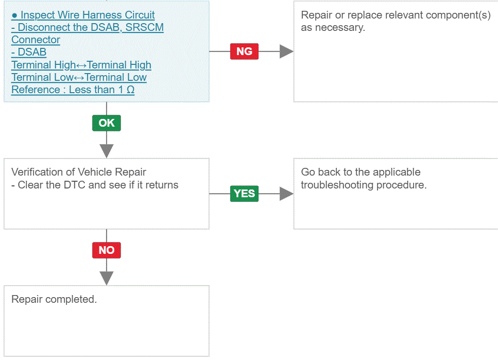Click the Repair completed box
Image resolution: width=498 pixels, height=362 pixels.
107,321
